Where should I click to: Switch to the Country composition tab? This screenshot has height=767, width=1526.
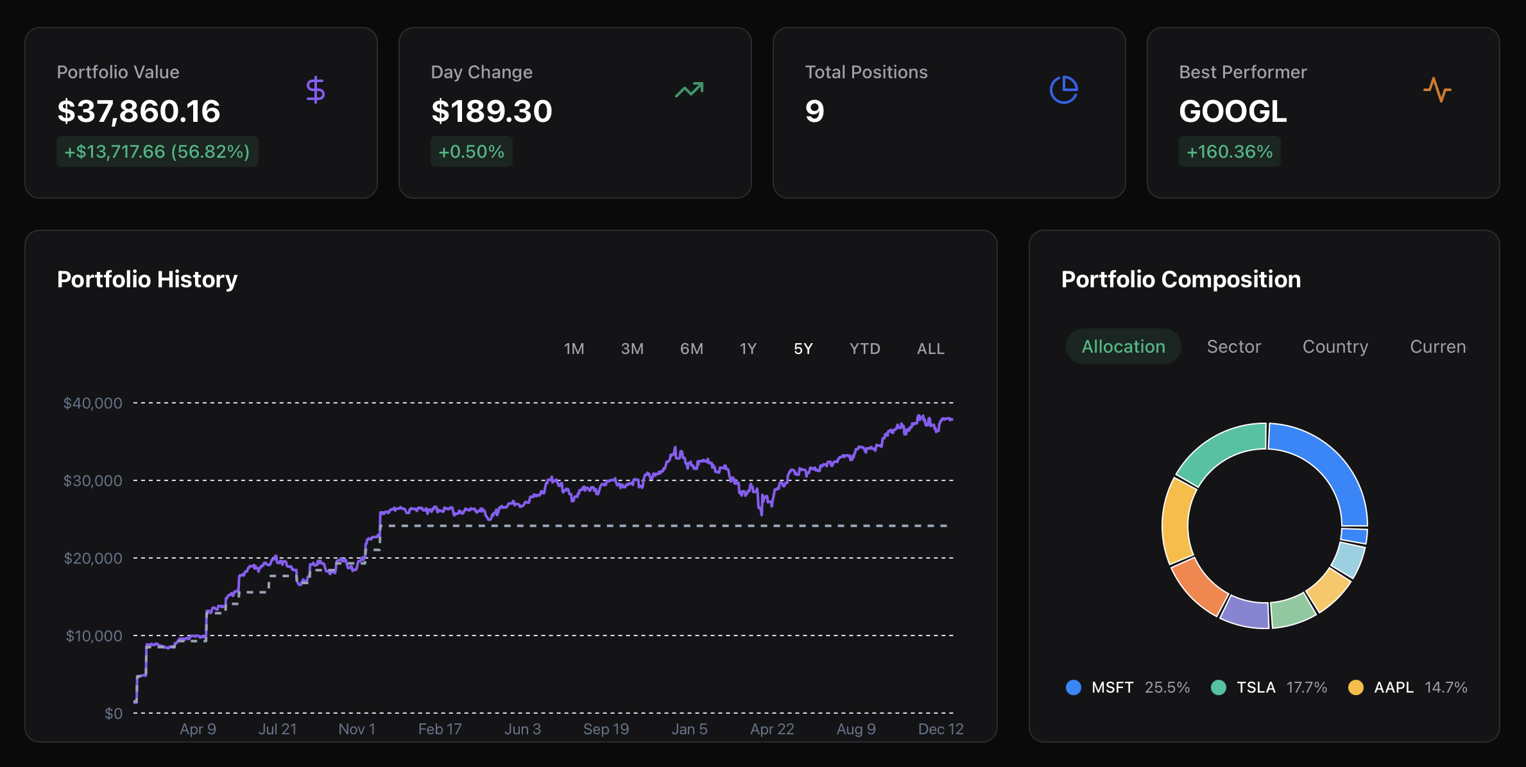click(1335, 346)
